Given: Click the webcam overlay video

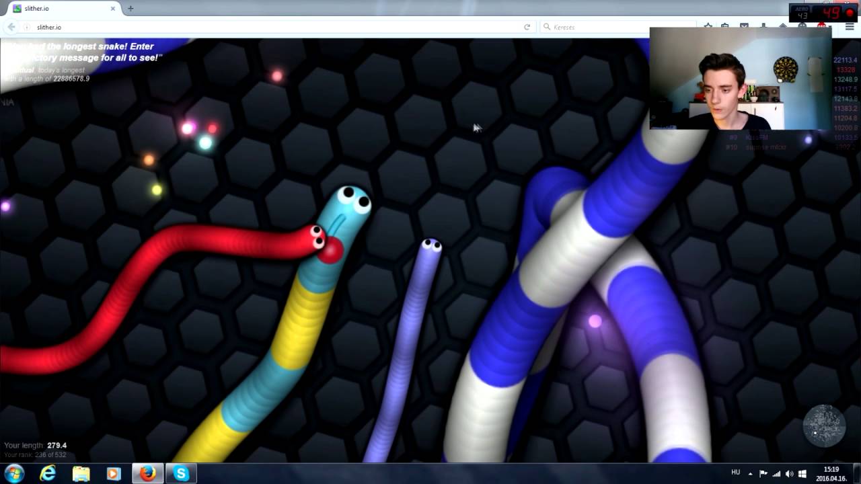Looking at the screenshot, I should 741,78.
